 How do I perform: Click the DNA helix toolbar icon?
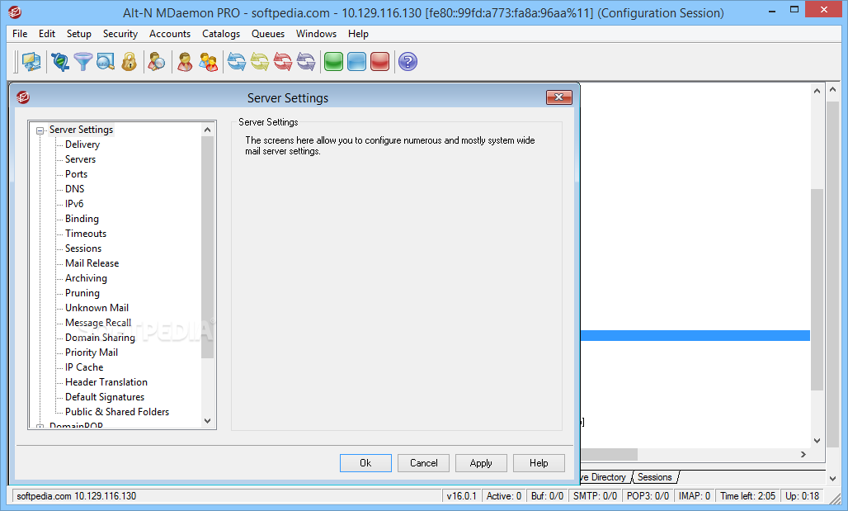tap(60, 62)
